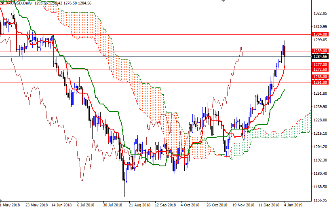Select the latest red candlestick near 1289
329x208 pixels.
click(285, 51)
